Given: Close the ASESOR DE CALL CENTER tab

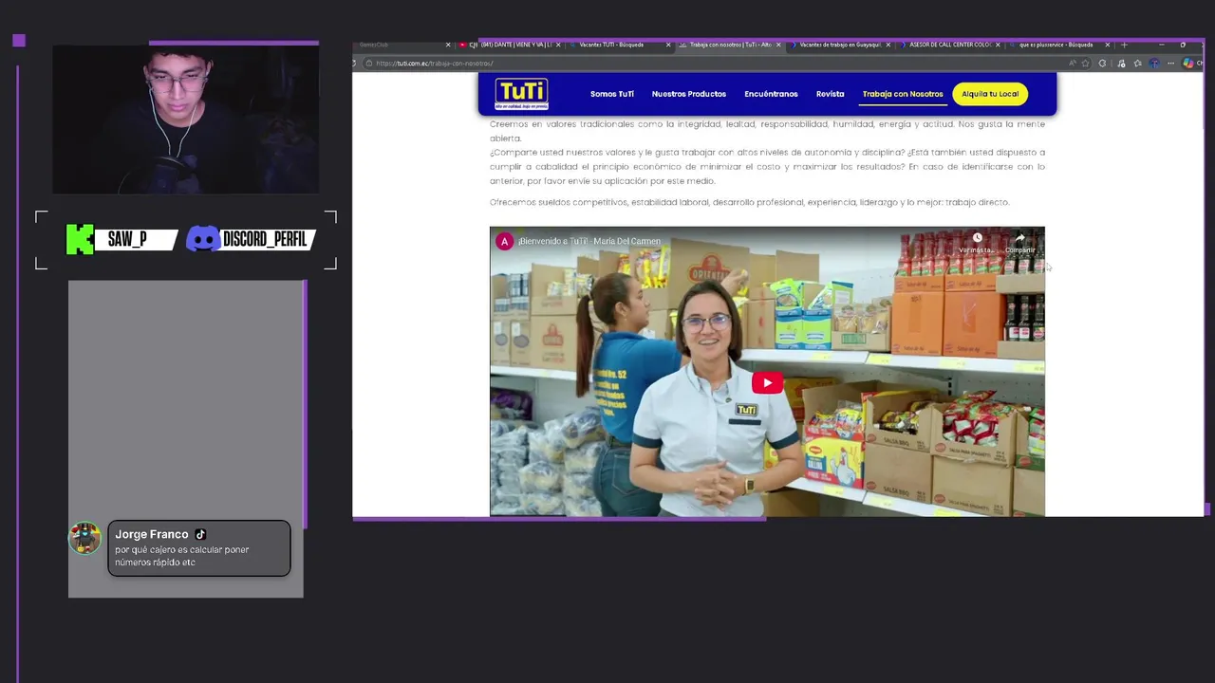Looking at the screenshot, I should click(998, 45).
